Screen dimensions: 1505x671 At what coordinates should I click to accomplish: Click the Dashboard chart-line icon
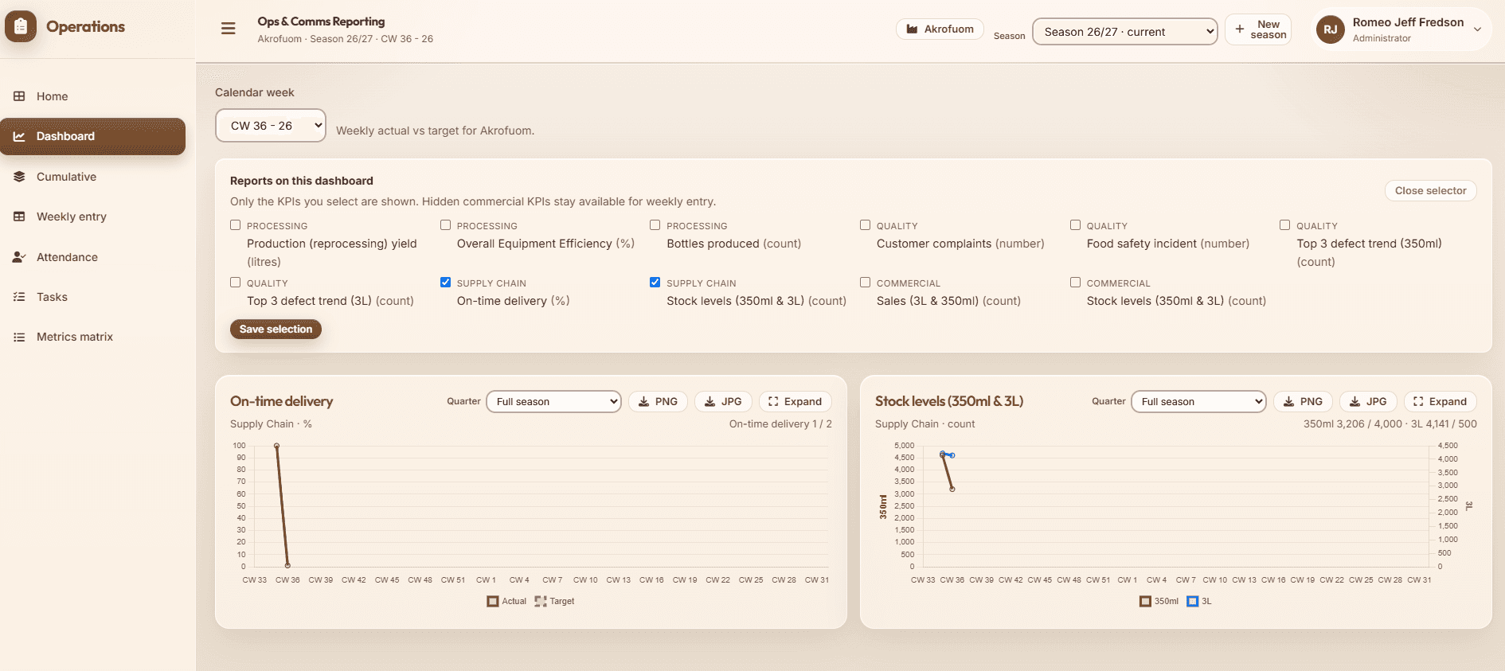(19, 136)
